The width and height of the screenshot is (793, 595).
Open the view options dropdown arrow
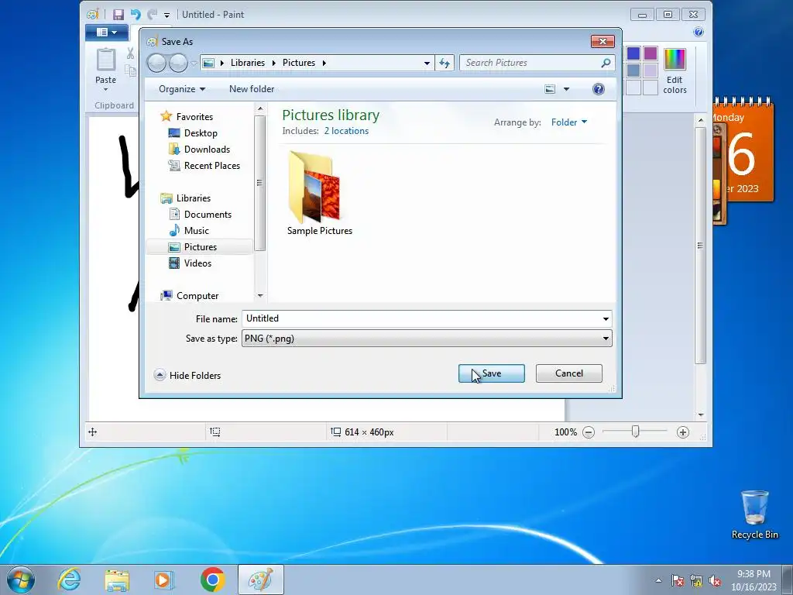[566, 90]
